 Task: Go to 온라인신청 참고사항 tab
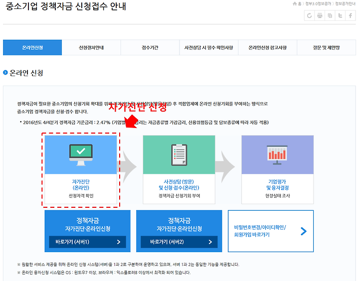(267, 48)
